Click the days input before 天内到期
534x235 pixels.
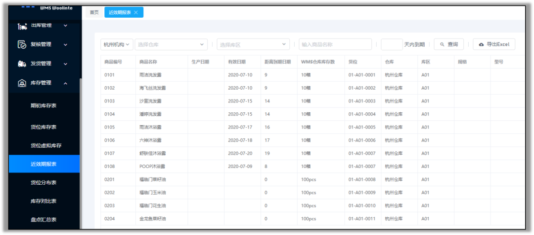click(391, 44)
